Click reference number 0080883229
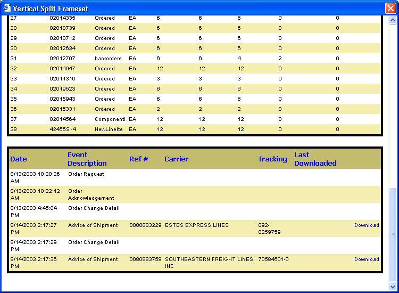 pyautogui.click(x=145, y=225)
